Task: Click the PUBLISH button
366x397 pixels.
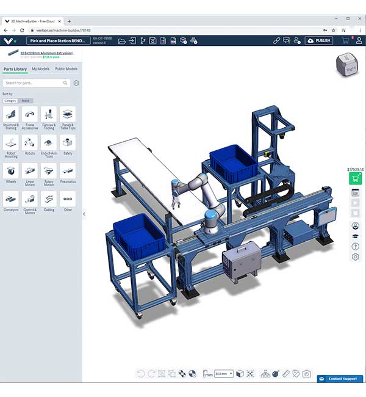Action: (x=319, y=40)
